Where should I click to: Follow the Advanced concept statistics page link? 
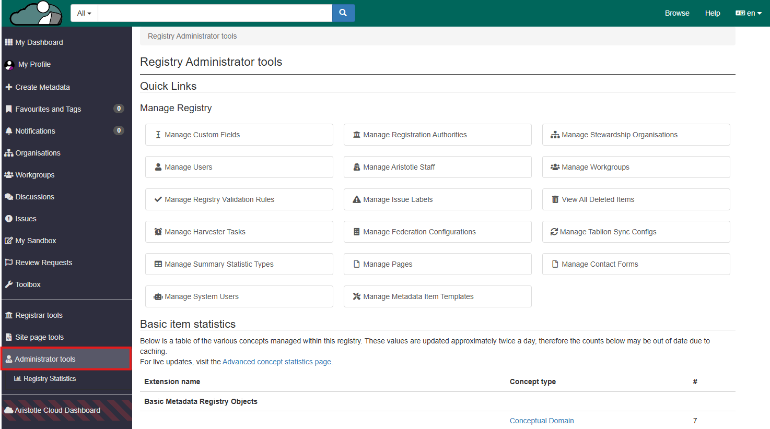(x=276, y=362)
